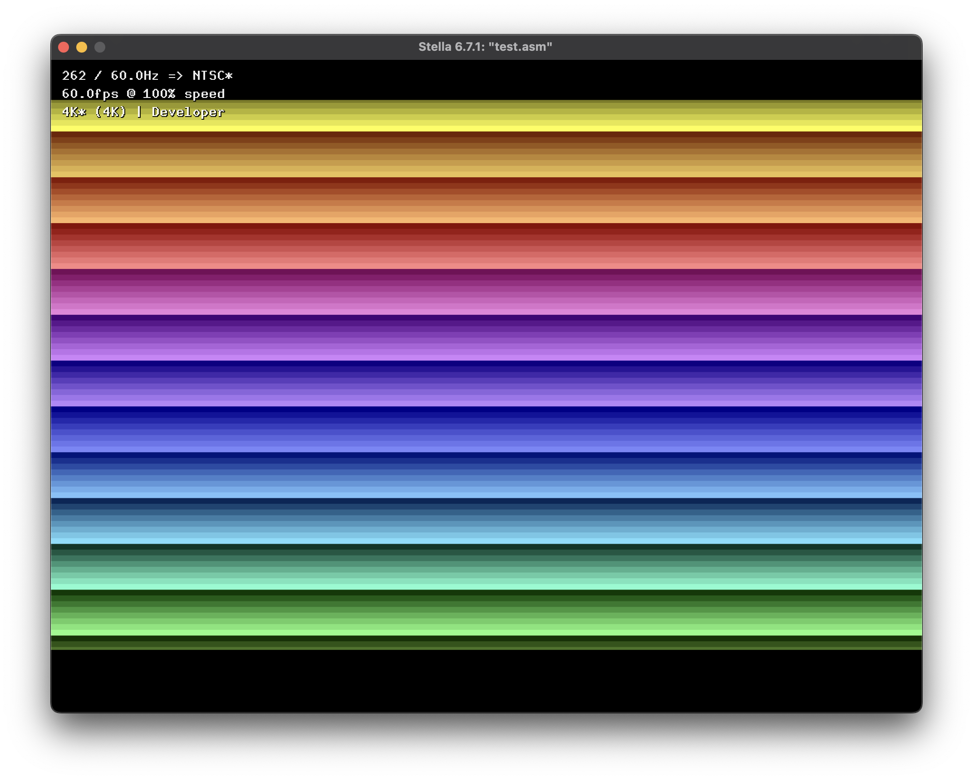This screenshot has height=780, width=973.
Task: Click the Stella 6.7.1 "test.asm" window title
Action: click(x=485, y=47)
